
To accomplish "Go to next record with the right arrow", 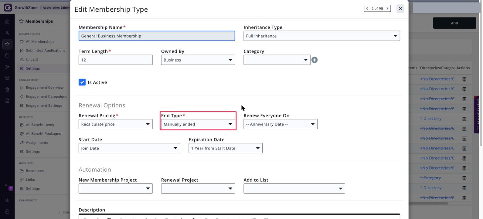I will click(388, 9).
